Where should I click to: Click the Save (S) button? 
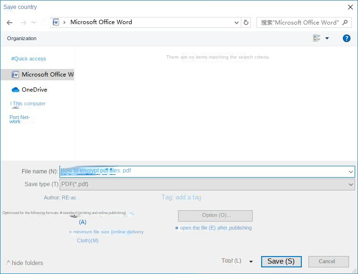coord(281,261)
